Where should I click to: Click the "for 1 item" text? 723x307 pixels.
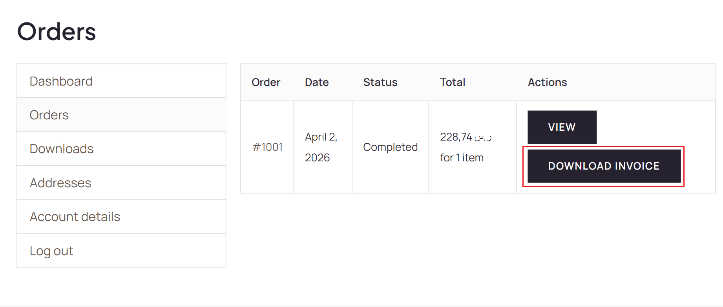(x=462, y=158)
